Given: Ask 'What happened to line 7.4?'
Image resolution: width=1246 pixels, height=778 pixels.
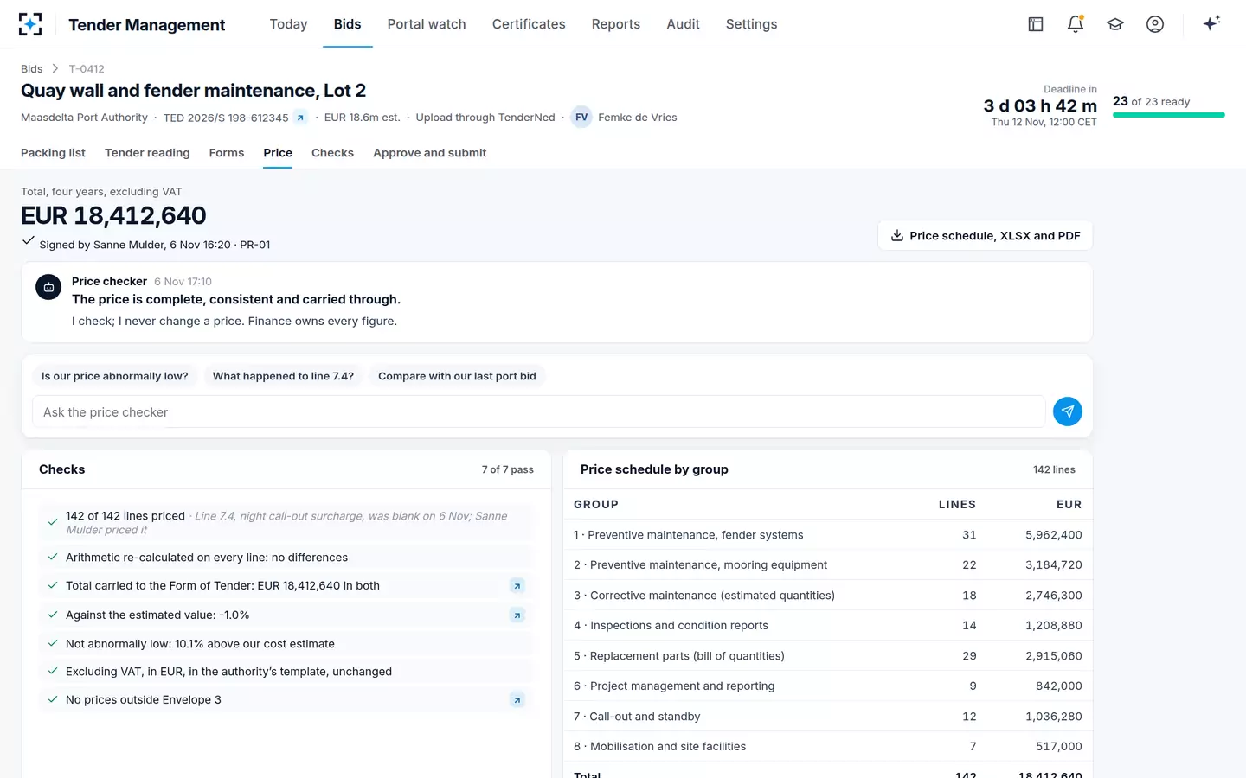Looking at the screenshot, I should [x=283, y=376].
